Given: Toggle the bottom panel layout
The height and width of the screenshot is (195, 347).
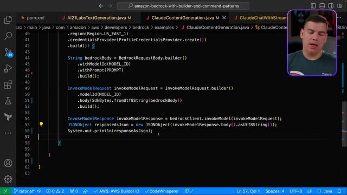Looking at the screenshot, I should (x=322, y=6).
